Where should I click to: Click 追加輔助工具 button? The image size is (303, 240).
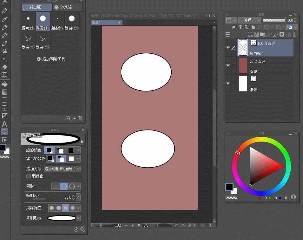(x=51, y=59)
